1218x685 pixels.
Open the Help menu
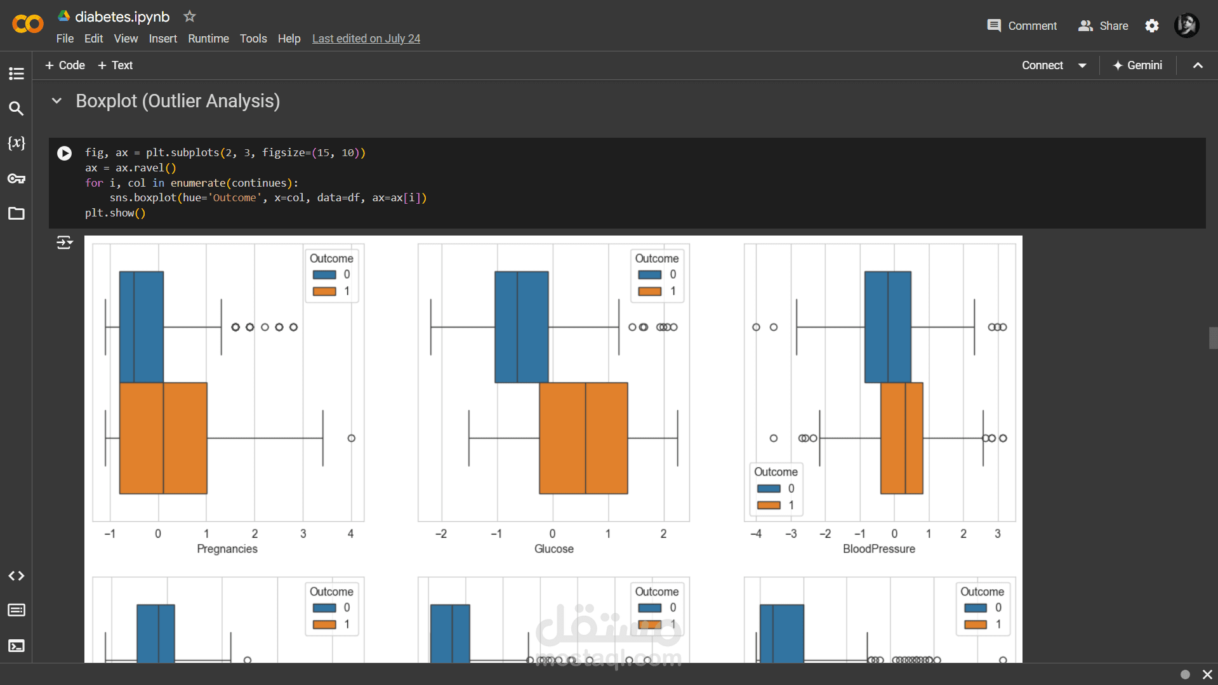tap(289, 39)
